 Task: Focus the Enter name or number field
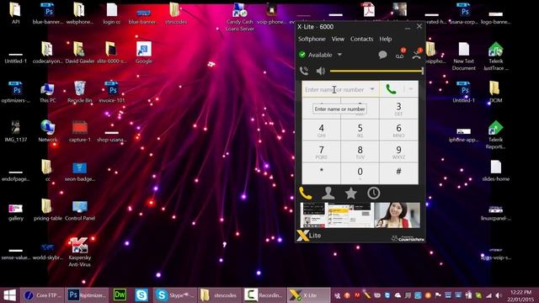[x=335, y=89]
